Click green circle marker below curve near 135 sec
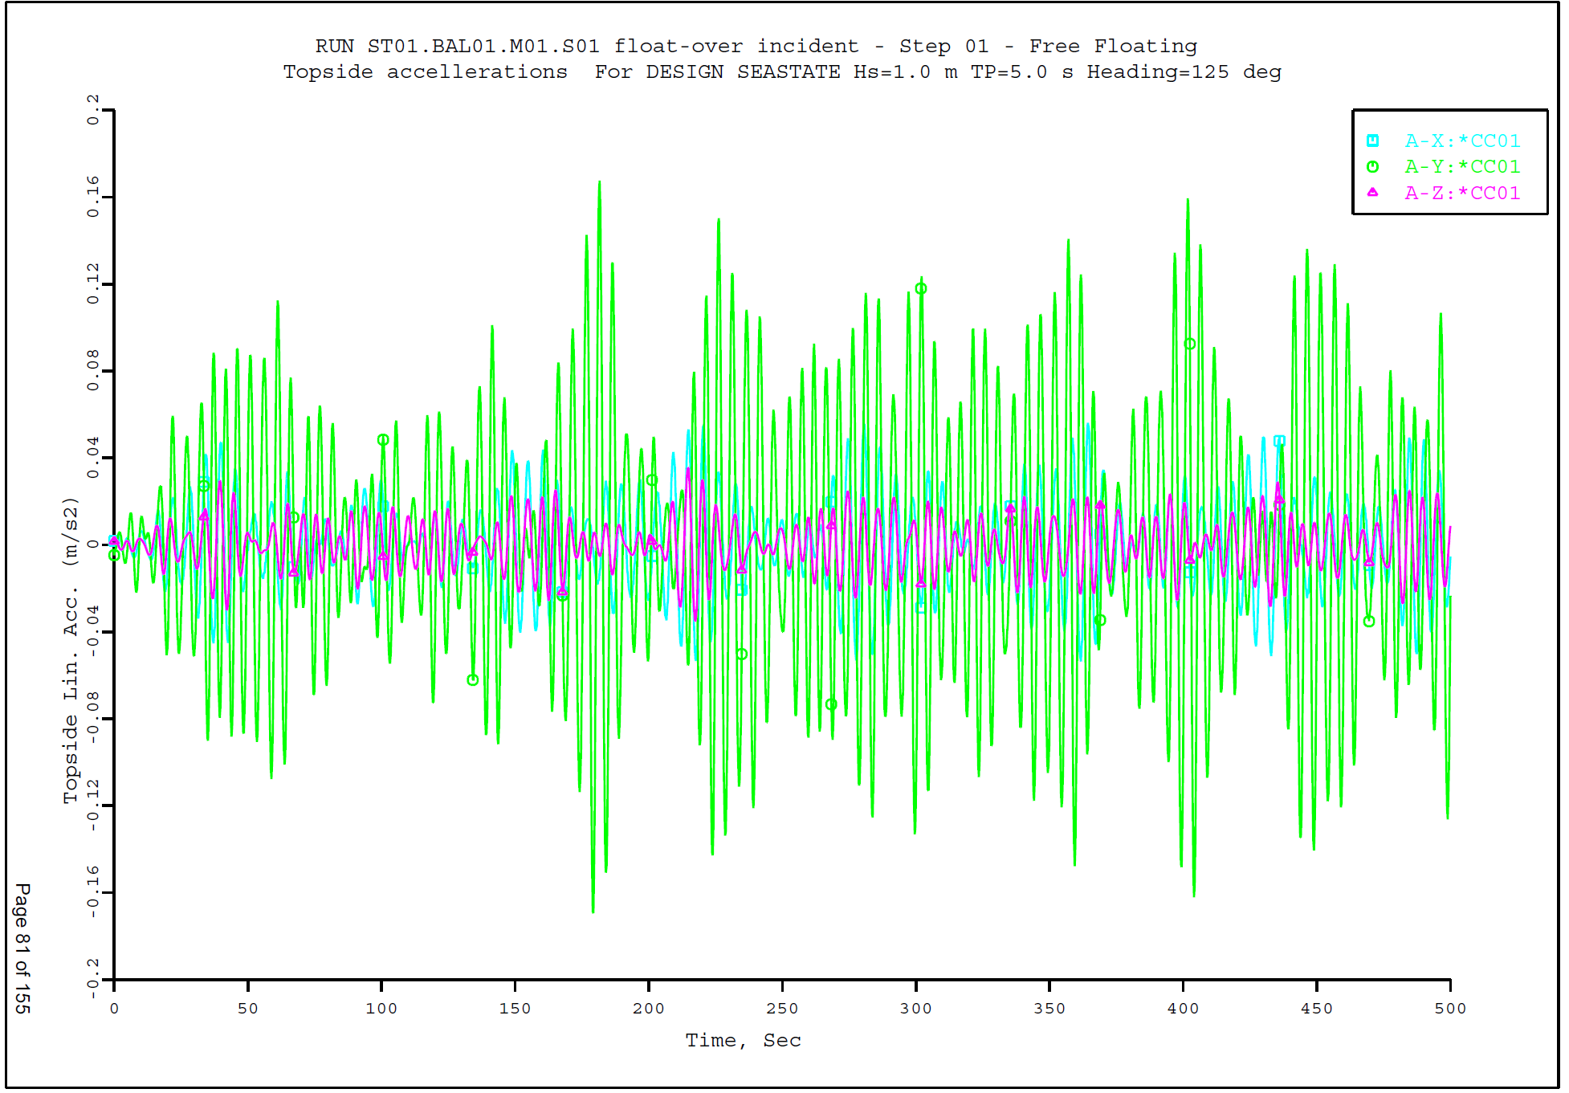The height and width of the screenshot is (1093, 1569). [x=473, y=679]
